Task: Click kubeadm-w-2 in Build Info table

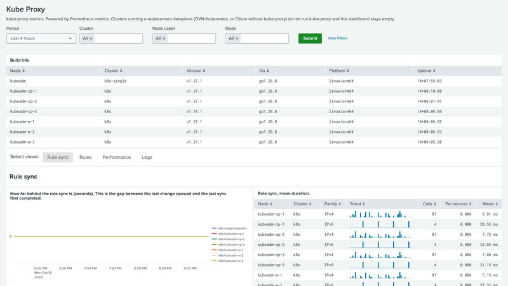Action: pyautogui.click(x=22, y=132)
